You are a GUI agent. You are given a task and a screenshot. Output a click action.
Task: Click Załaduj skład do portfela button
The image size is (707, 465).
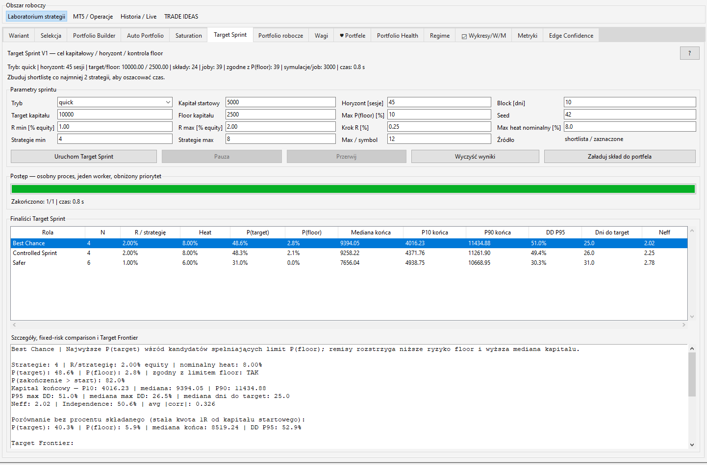[x=620, y=157]
